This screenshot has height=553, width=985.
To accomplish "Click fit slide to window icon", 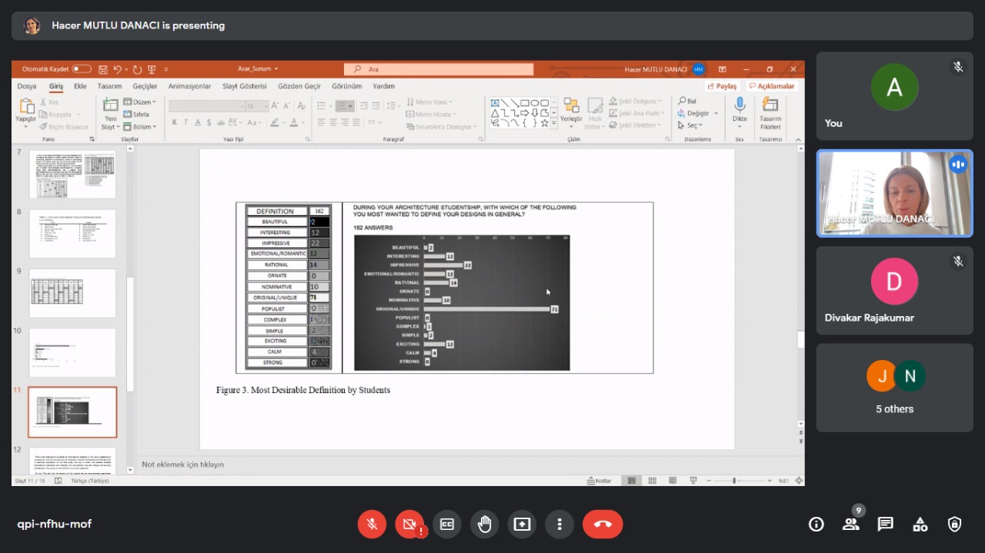I will click(x=799, y=481).
